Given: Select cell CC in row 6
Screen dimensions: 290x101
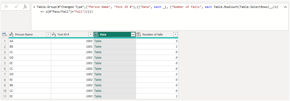Looking at the screenshot, I should click(x=30, y=69).
